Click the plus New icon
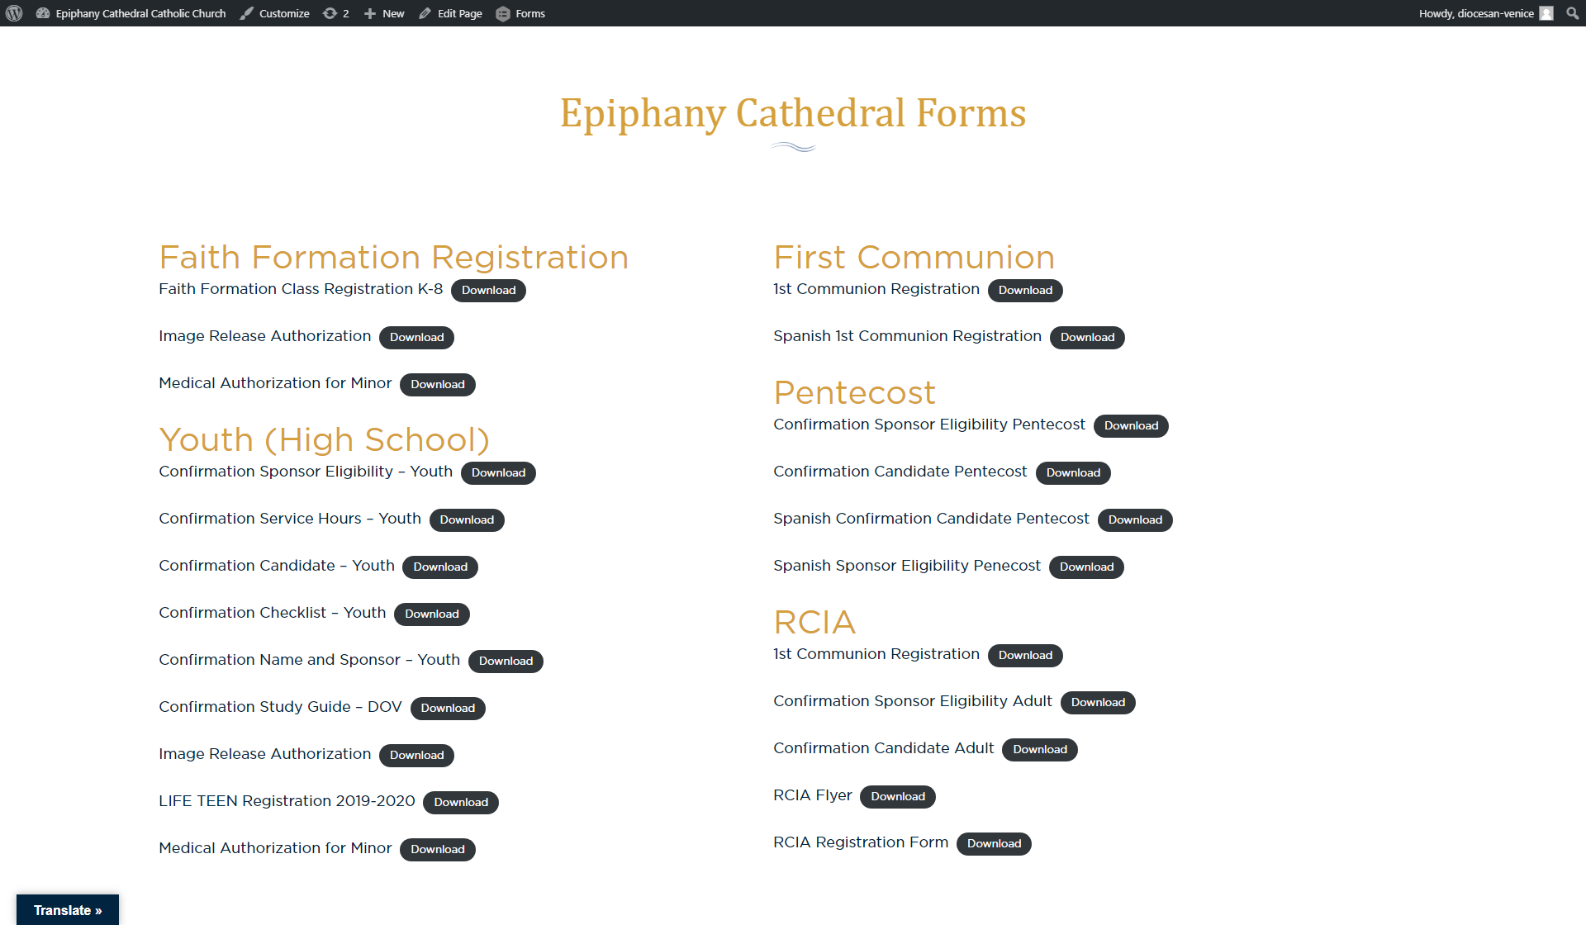 pyautogui.click(x=370, y=13)
